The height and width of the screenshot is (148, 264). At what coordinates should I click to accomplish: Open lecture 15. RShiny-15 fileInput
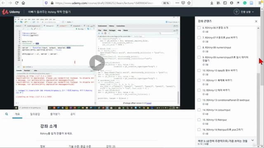click(214, 120)
